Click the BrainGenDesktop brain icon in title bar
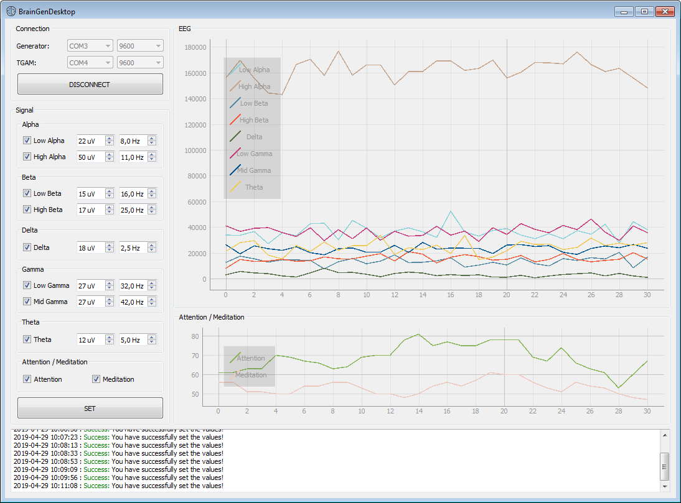The width and height of the screenshot is (681, 503). (11, 11)
